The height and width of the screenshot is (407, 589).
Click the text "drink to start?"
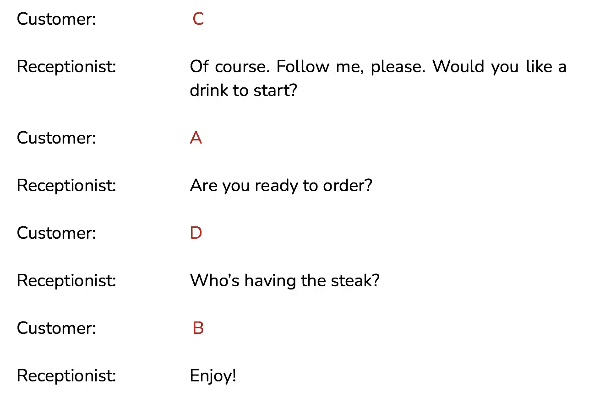pos(243,90)
